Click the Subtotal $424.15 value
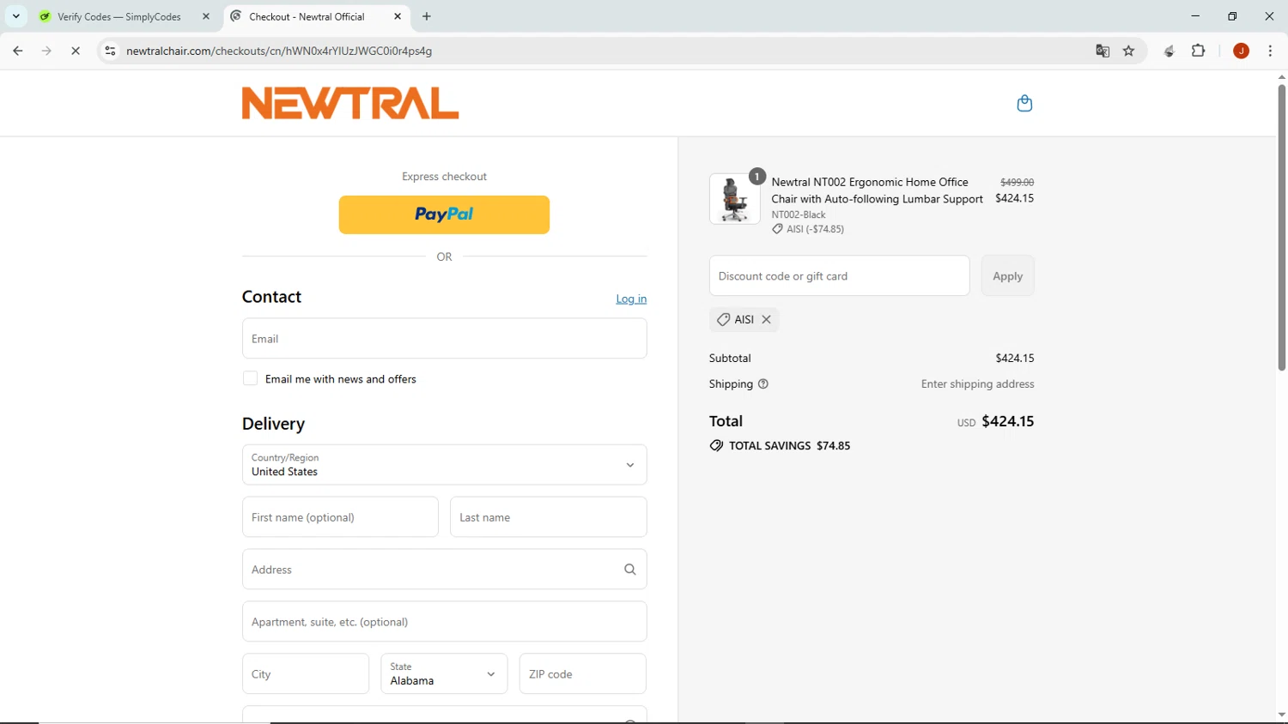This screenshot has width=1288, height=724. coord(1015,358)
